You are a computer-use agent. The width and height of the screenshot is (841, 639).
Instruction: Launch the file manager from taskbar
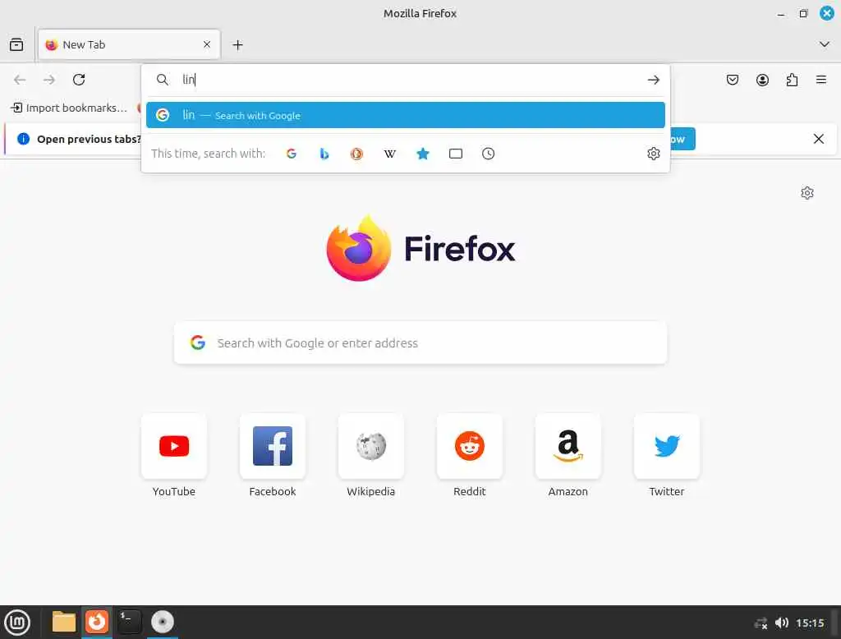click(x=64, y=622)
